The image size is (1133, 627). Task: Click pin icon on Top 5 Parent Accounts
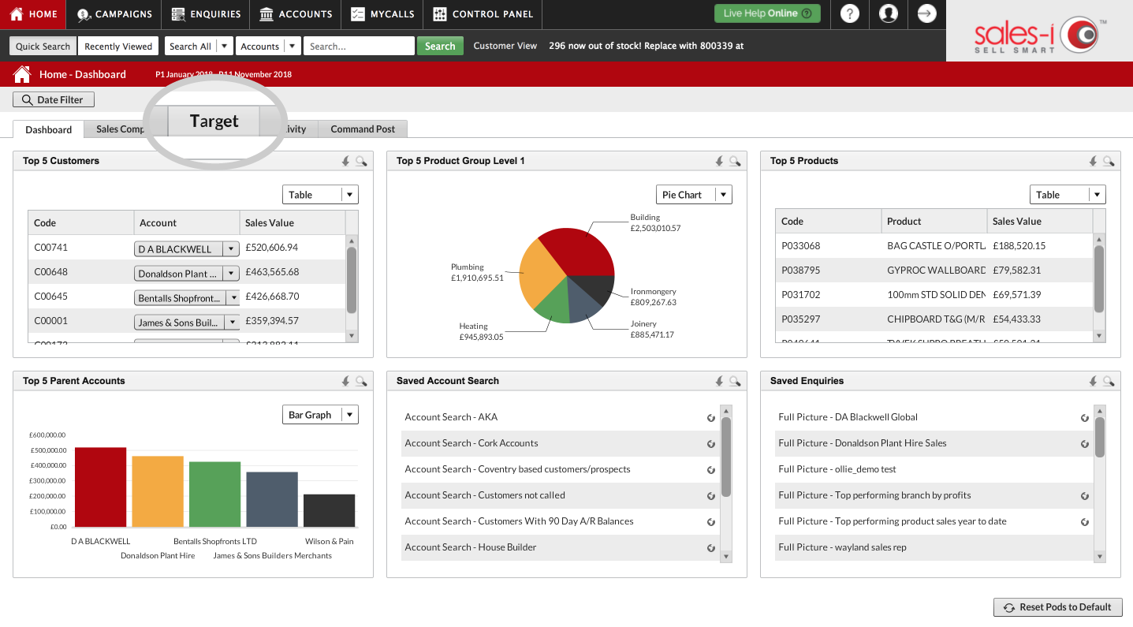click(x=345, y=381)
